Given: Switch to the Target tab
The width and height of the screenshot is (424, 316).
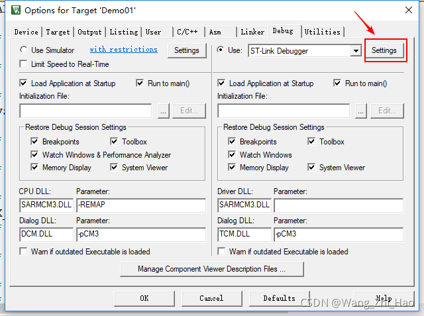Looking at the screenshot, I should click(x=58, y=32).
